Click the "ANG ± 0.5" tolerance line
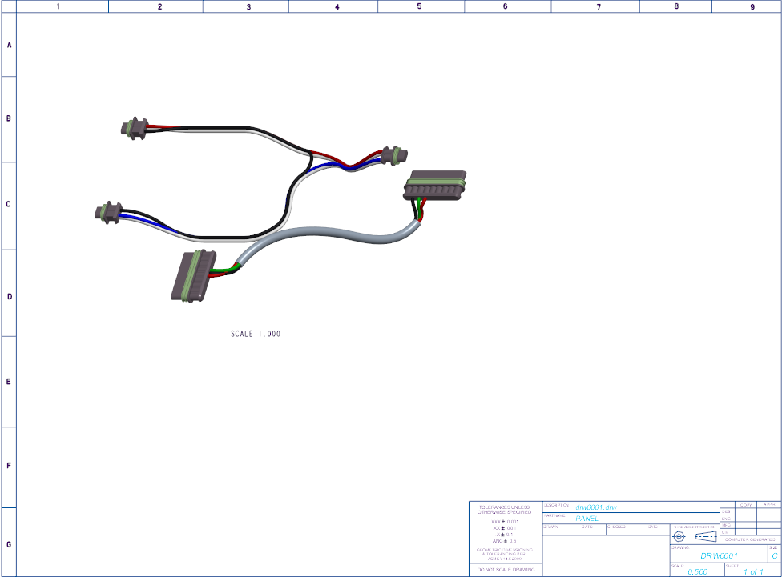The image size is (782, 577). (505, 541)
